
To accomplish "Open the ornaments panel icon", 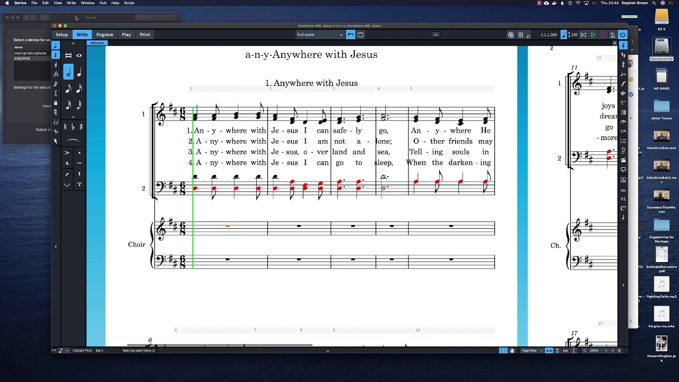I will [x=623, y=93].
